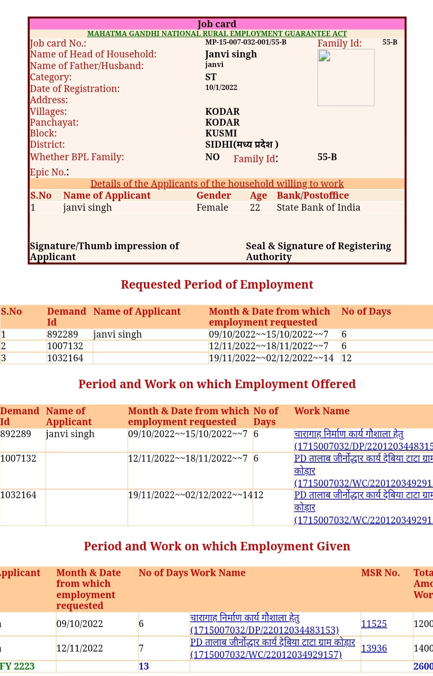Image resolution: width=433 pixels, height=676 pixels.
Task: Click the Requested Period of Employment heading
Action: click(x=217, y=285)
